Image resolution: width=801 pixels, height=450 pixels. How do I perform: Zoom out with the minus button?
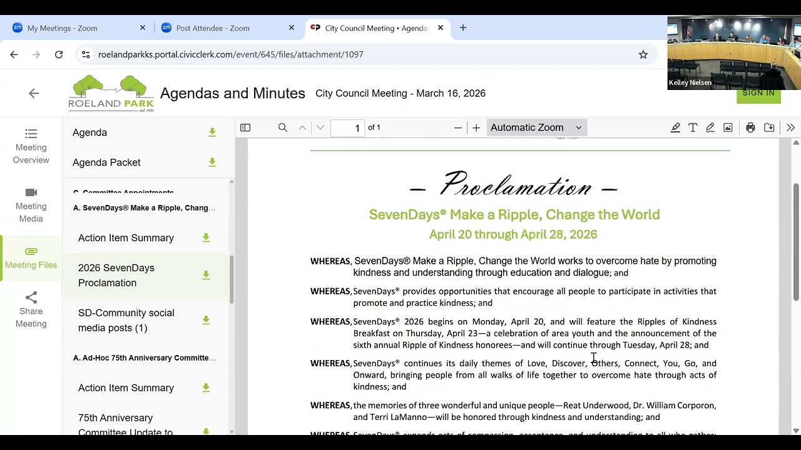(458, 127)
